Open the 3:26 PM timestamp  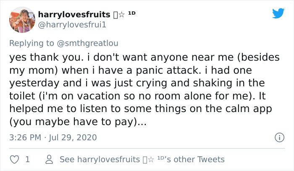click(x=25, y=137)
